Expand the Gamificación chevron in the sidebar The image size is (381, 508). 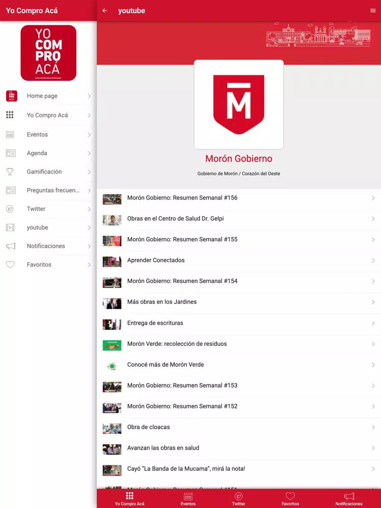(89, 172)
